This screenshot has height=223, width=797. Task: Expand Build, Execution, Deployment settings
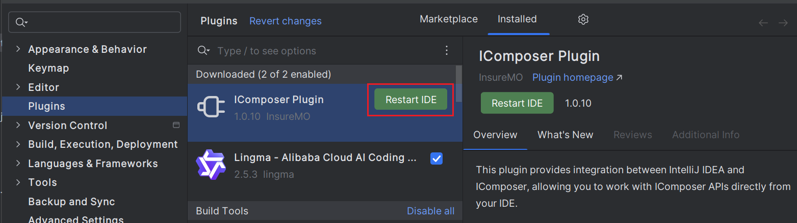[x=18, y=144]
